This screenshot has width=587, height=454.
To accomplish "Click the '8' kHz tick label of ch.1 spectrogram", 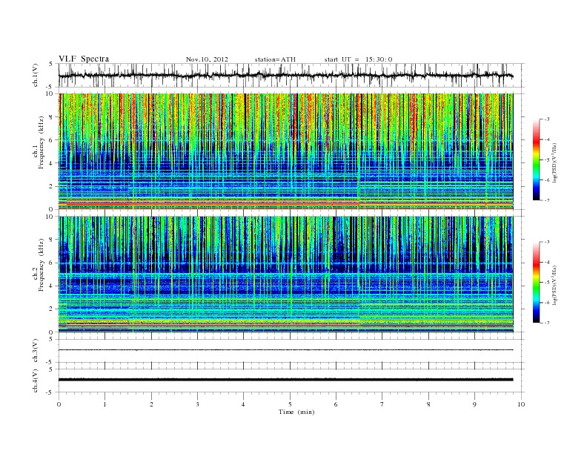I will 51,117.
